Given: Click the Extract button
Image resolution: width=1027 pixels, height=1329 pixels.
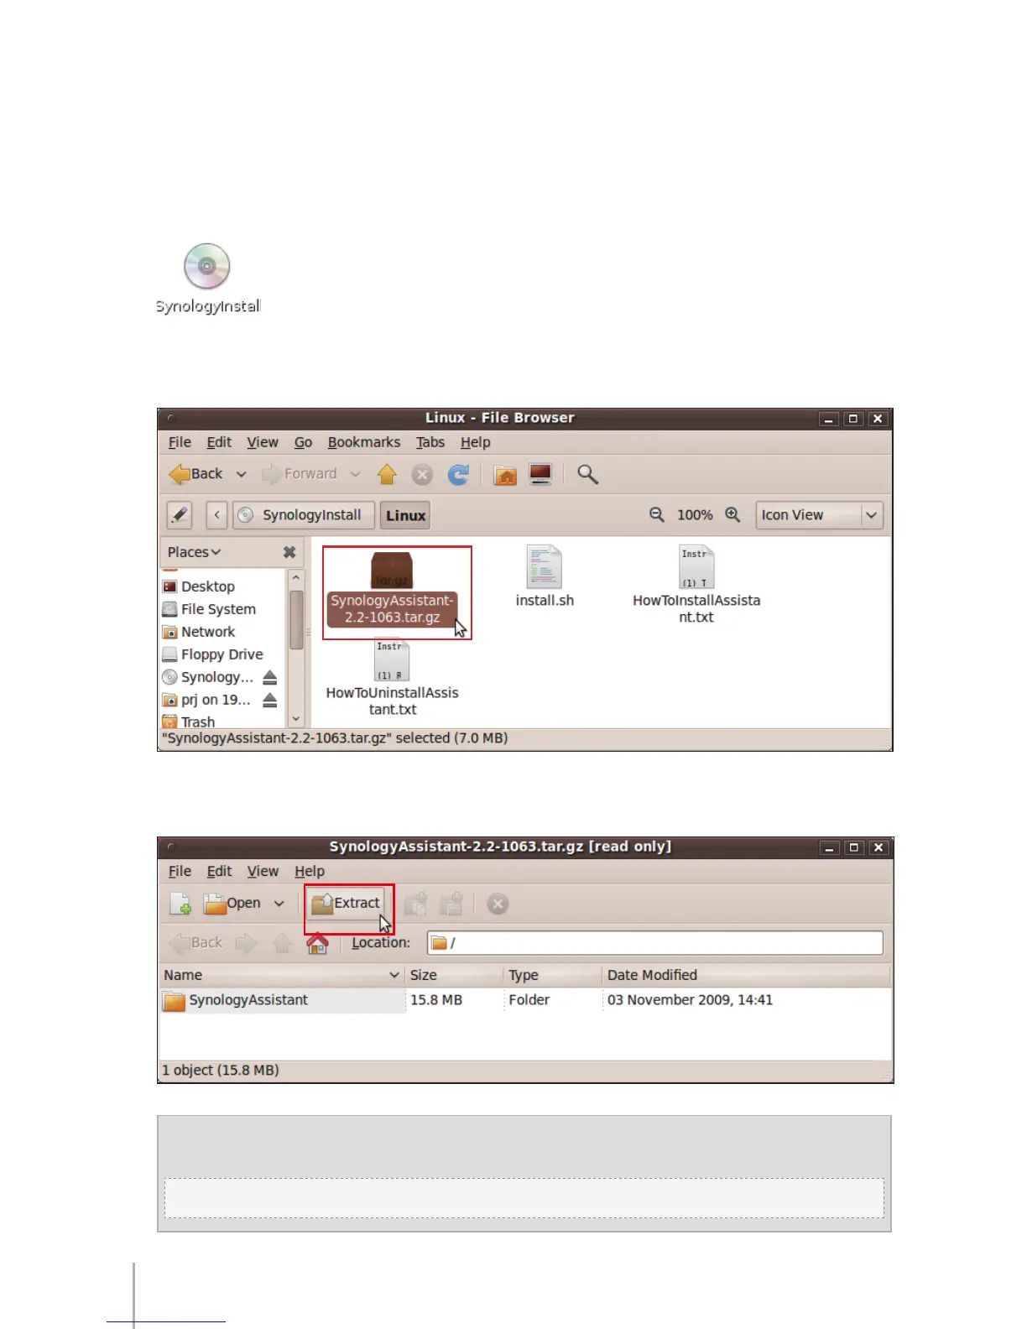Looking at the screenshot, I should click(346, 904).
